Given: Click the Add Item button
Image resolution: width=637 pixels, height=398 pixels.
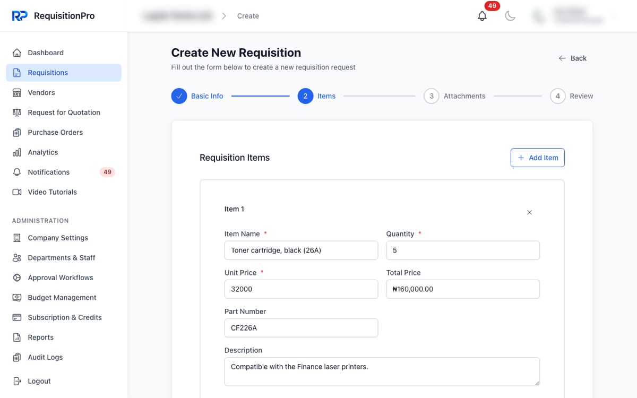Looking at the screenshot, I should tap(538, 158).
